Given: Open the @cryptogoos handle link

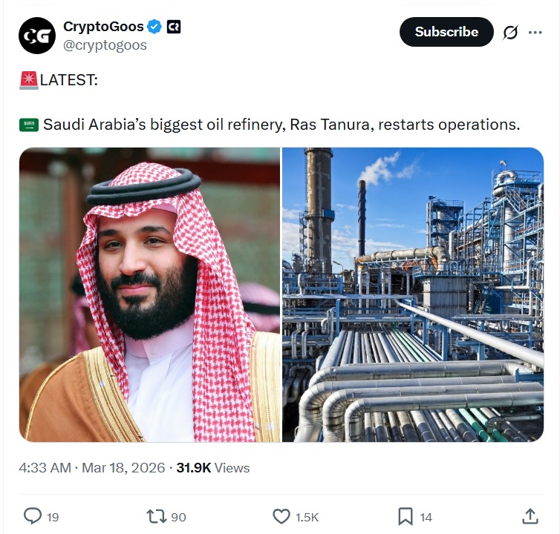Looking at the screenshot, I should point(105,45).
